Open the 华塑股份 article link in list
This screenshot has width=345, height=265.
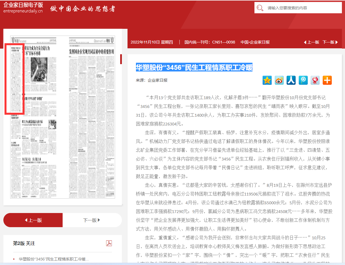pyautogui.click(x=54, y=259)
